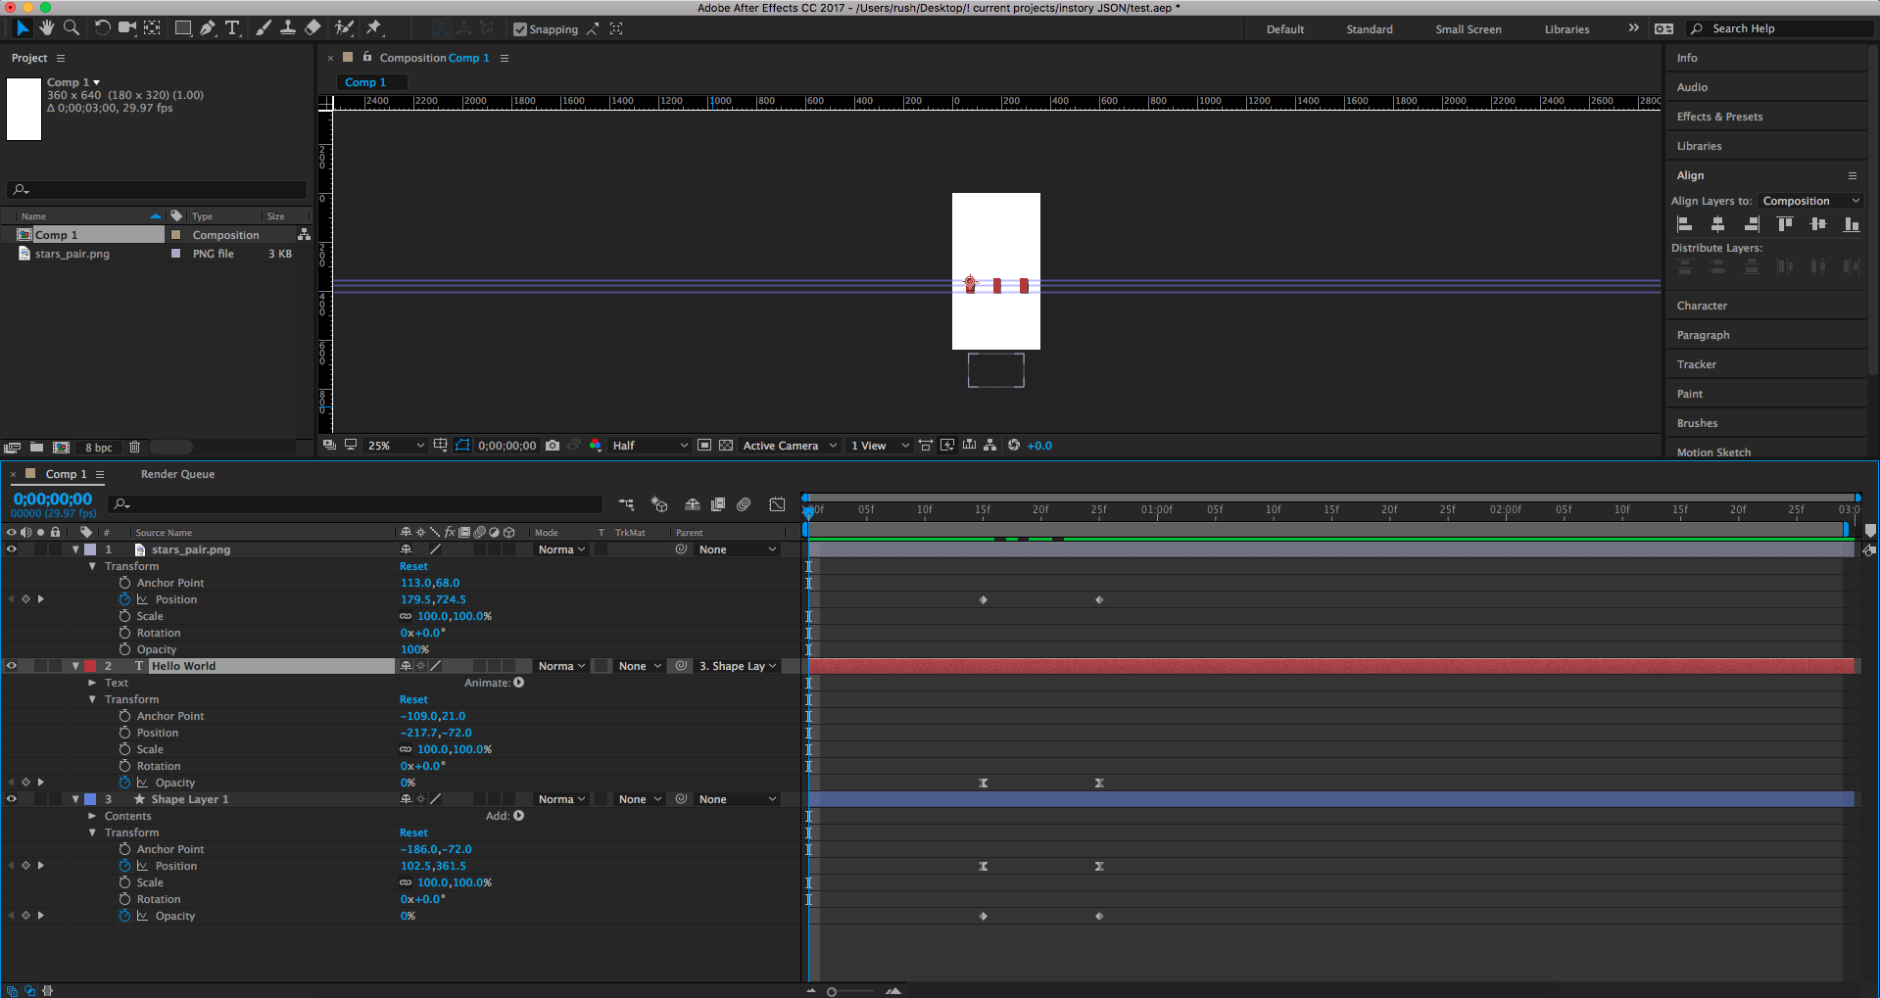Image resolution: width=1880 pixels, height=998 pixels.
Task: Click the red label swatch of Hello World
Action: tap(90, 666)
